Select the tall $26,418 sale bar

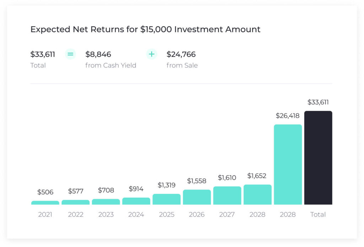[x=288, y=164]
